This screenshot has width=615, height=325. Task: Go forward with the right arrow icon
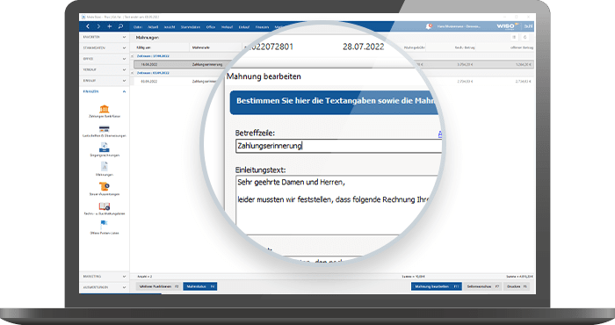pos(98,26)
